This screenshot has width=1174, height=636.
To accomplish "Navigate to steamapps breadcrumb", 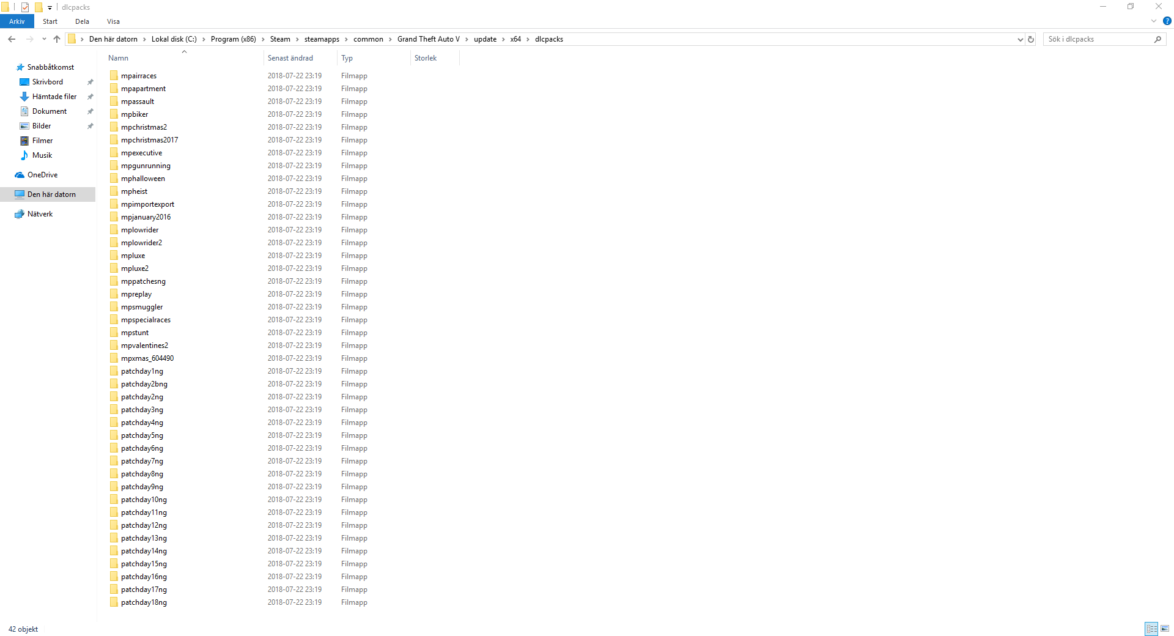I will tap(322, 39).
